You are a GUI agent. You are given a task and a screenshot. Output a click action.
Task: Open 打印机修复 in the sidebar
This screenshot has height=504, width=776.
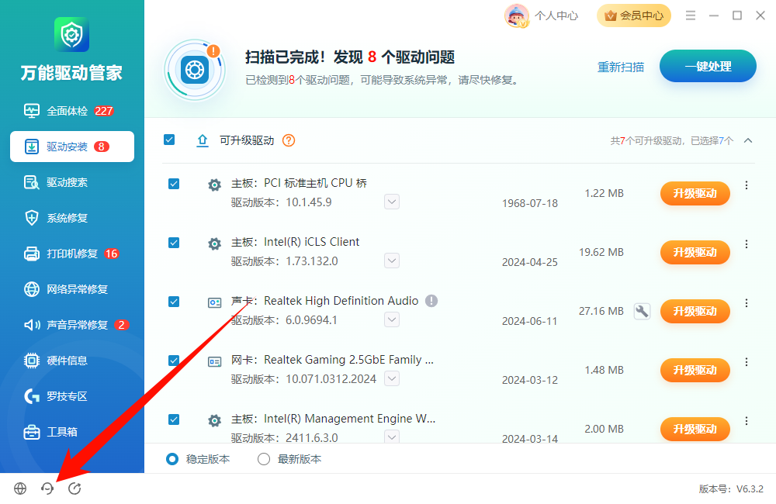72,254
